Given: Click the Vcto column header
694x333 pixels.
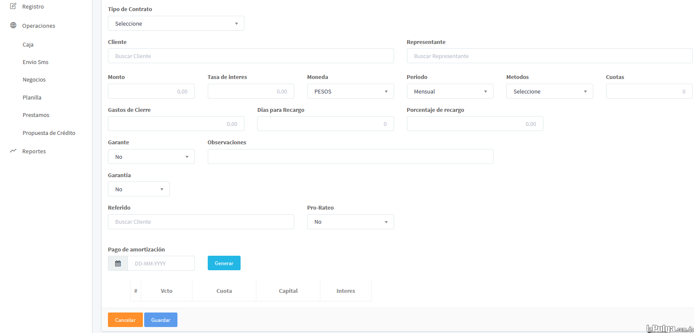Looking at the screenshot, I should pos(167,291).
